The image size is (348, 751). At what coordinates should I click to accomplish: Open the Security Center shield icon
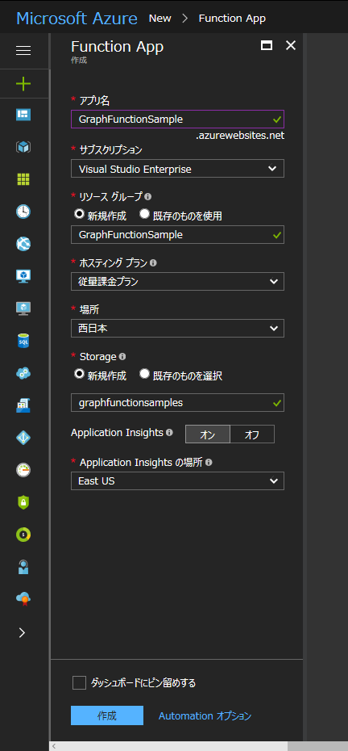click(23, 502)
